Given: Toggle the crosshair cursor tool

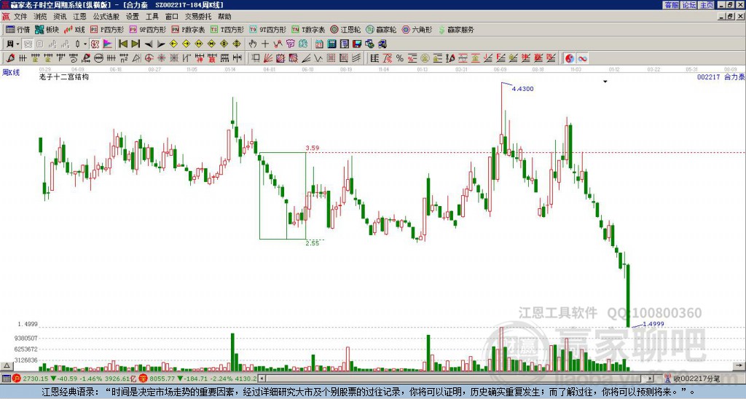Looking at the screenshot, I should click(x=265, y=44).
